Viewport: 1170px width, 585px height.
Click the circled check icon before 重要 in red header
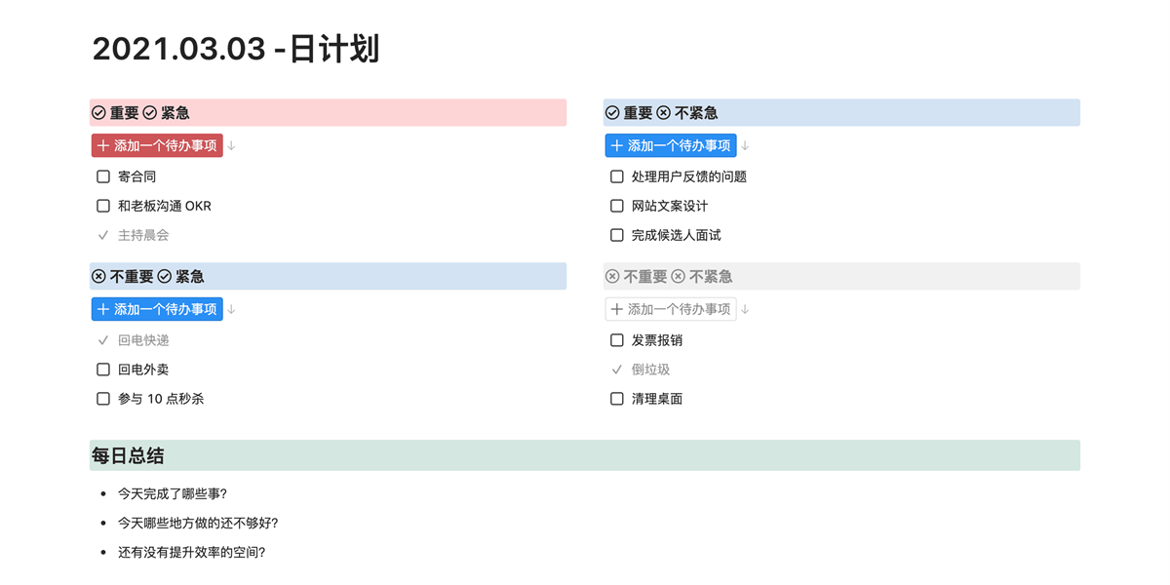coord(98,113)
